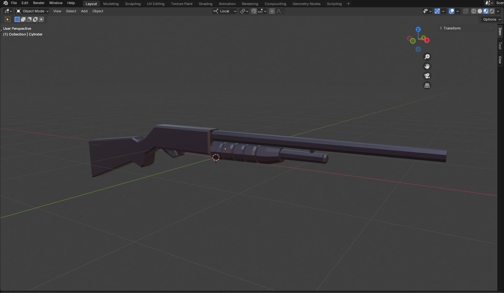Open the editor type selector icon

click(8, 11)
